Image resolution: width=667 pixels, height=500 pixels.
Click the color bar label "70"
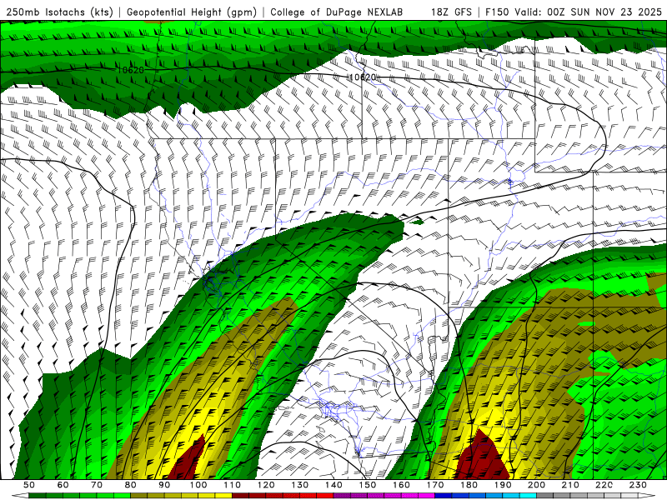[x=97, y=485]
